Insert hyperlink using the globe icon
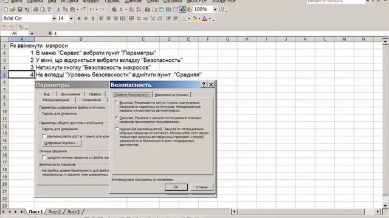Image resolution: width=389 pixels, height=218 pixels. [x=114, y=10]
